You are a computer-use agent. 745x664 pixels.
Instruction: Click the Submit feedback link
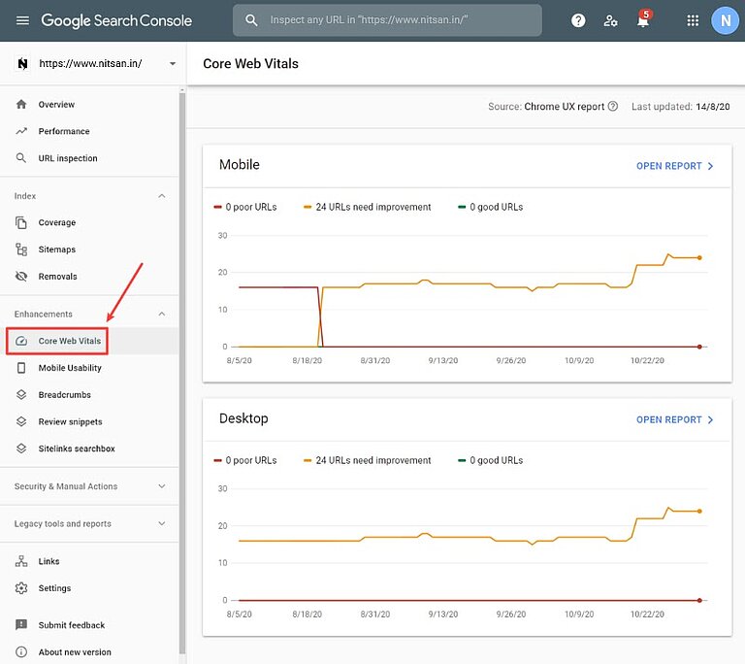pyautogui.click(x=71, y=625)
